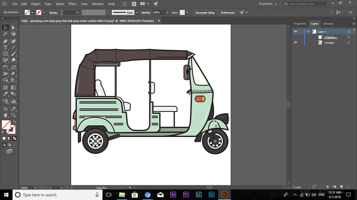Viewport: 357px width, 200px height.
Task: Close the tuk-tuk document tab
Action: [x=159, y=21]
